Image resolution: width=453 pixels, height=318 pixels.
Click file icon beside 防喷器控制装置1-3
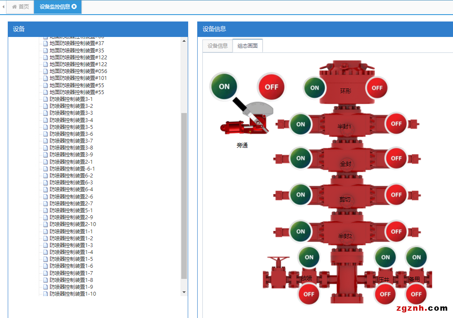(x=45, y=245)
